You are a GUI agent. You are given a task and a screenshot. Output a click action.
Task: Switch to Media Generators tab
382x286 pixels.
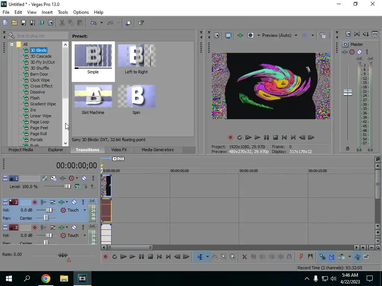158,150
